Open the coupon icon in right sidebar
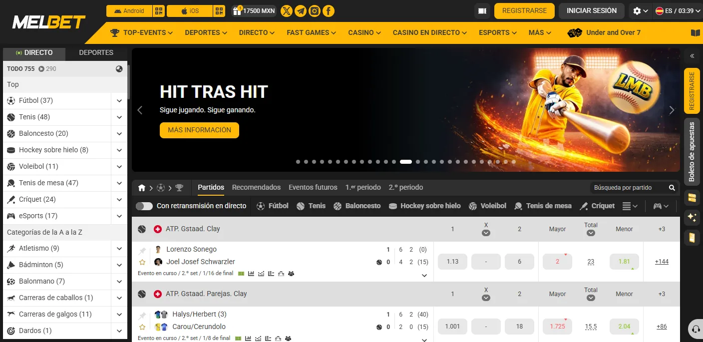 [x=692, y=198]
